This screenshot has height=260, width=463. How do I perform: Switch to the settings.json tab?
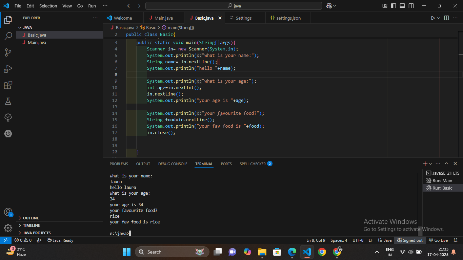(x=288, y=18)
